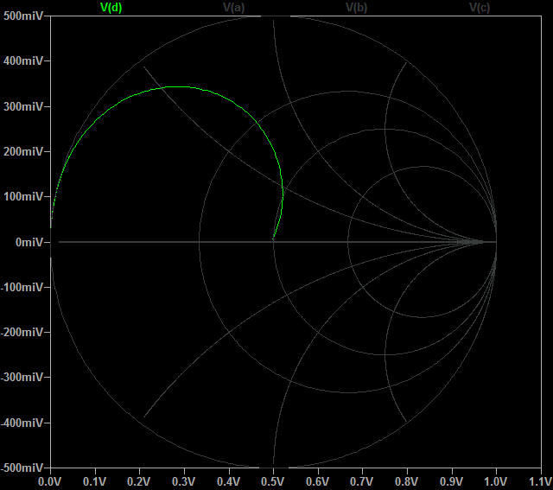The image size is (553, 490).
Task: Click the 1.1V horizontal axis label
Action: (x=541, y=481)
